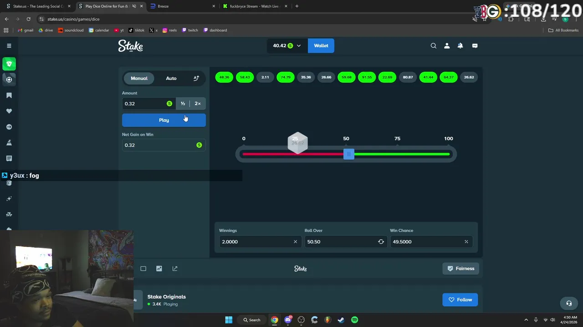Toggle theatre mode square icon
Viewport: 583px width, 327px height.
(x=143, y=268)
